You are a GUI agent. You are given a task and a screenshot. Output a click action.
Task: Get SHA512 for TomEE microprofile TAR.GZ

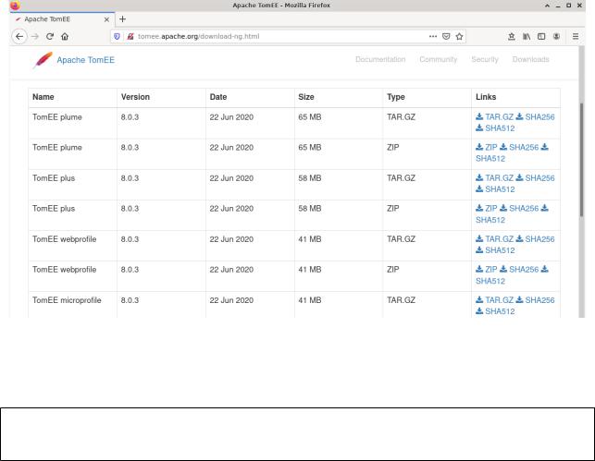tap(495, 311)
